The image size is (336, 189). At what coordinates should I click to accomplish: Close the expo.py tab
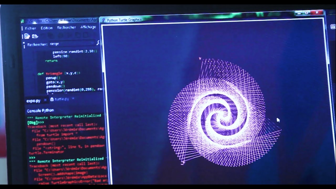tap(45, 100)
